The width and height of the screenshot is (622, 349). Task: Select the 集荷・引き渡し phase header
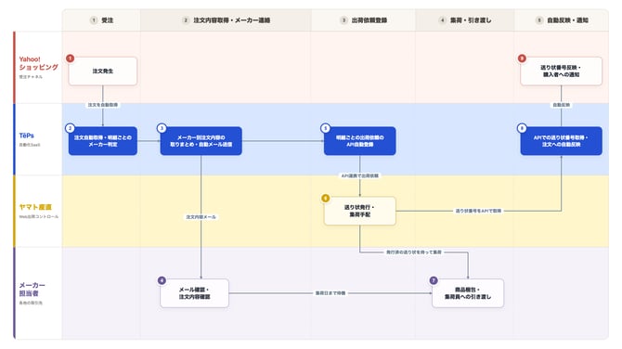click(x=465, y=20)
